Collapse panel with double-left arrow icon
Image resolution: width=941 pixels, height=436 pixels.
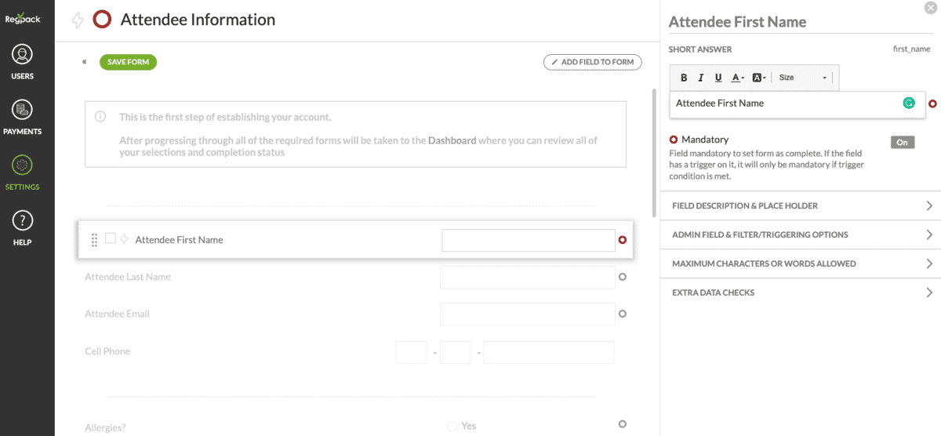tap(85, 62)
